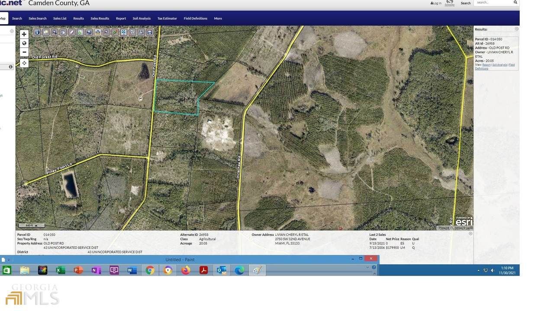Open Soil Analysis link in Results

coord(499,65)
